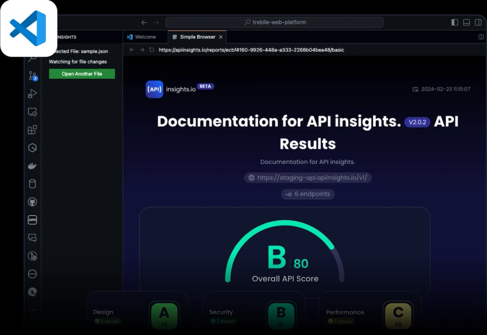Open the Extensions view
487x335 pixels.
(32, 130)
